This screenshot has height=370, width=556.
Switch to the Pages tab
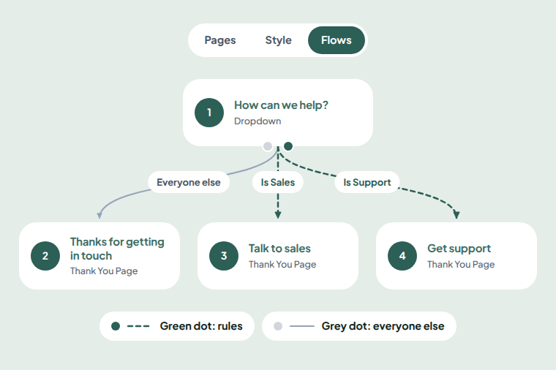pyautogui.click(x=220, y=40)
